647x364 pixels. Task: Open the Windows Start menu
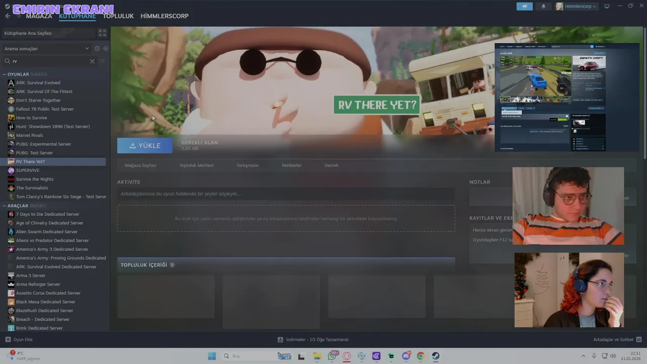pos(212,356)
